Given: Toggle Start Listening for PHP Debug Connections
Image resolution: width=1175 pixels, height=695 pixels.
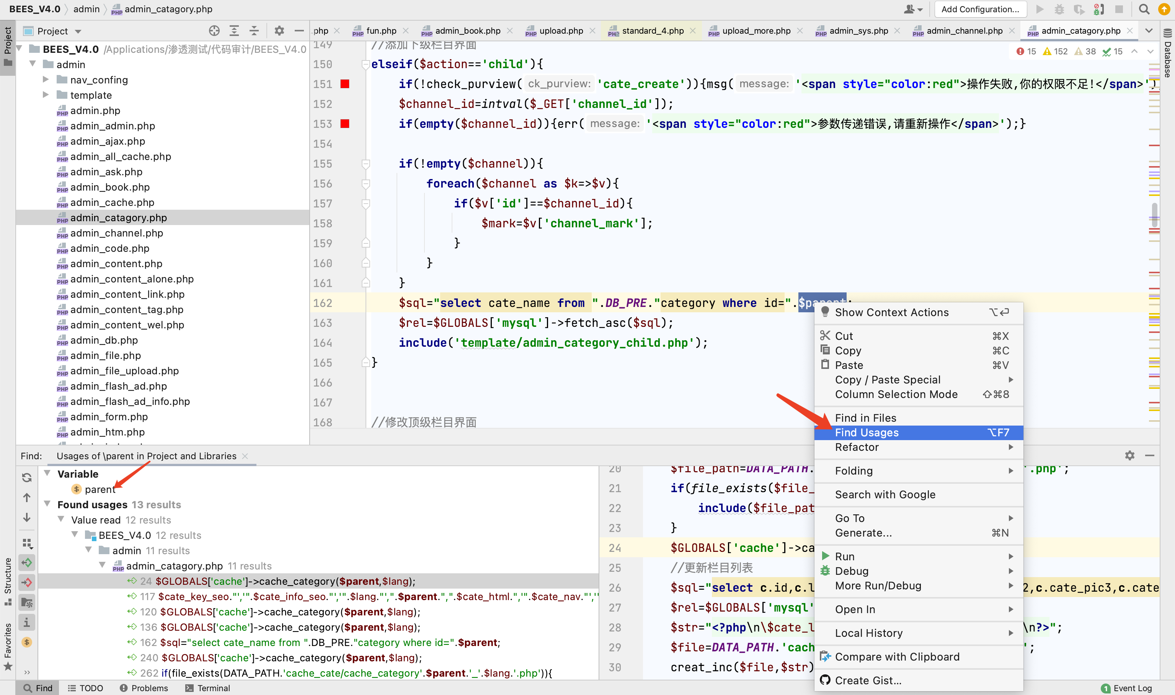Looking at the screenshot, I should [x=1098, y=9].
